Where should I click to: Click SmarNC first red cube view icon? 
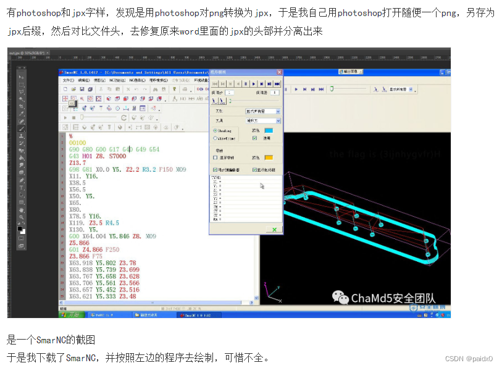point(109,99)
